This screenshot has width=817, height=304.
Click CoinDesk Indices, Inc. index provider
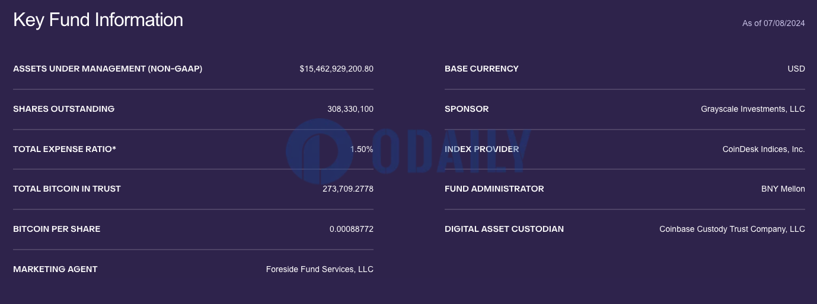pos(764,149)
